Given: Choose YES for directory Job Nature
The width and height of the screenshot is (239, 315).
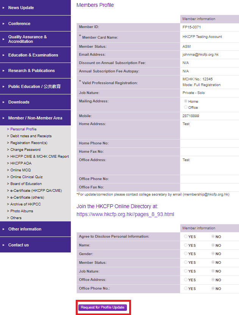Looking at the screenshot, I should click(186, 271).
